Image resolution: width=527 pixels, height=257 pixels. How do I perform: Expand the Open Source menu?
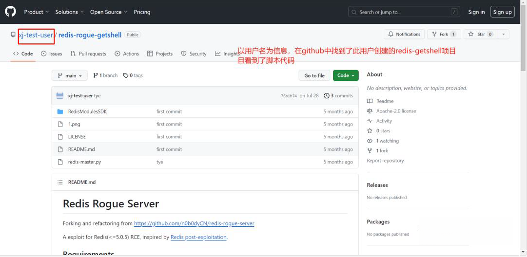(x=109, y=12)
